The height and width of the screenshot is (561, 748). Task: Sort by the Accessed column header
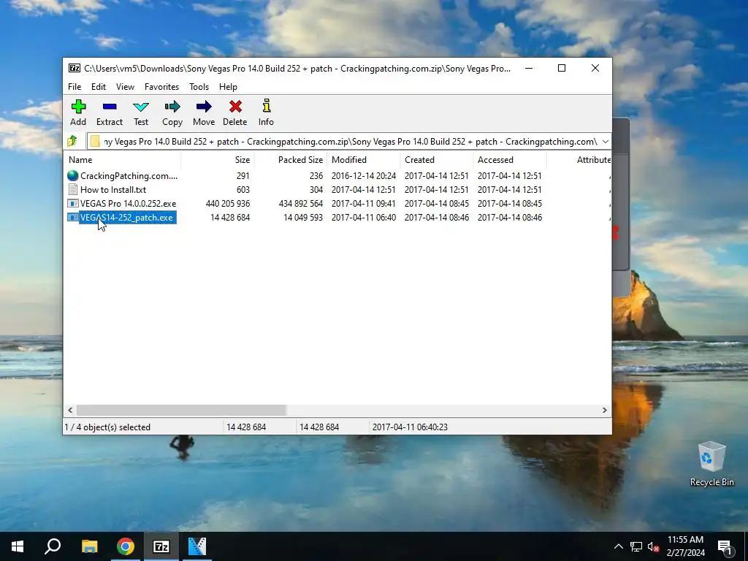[509, 160]
